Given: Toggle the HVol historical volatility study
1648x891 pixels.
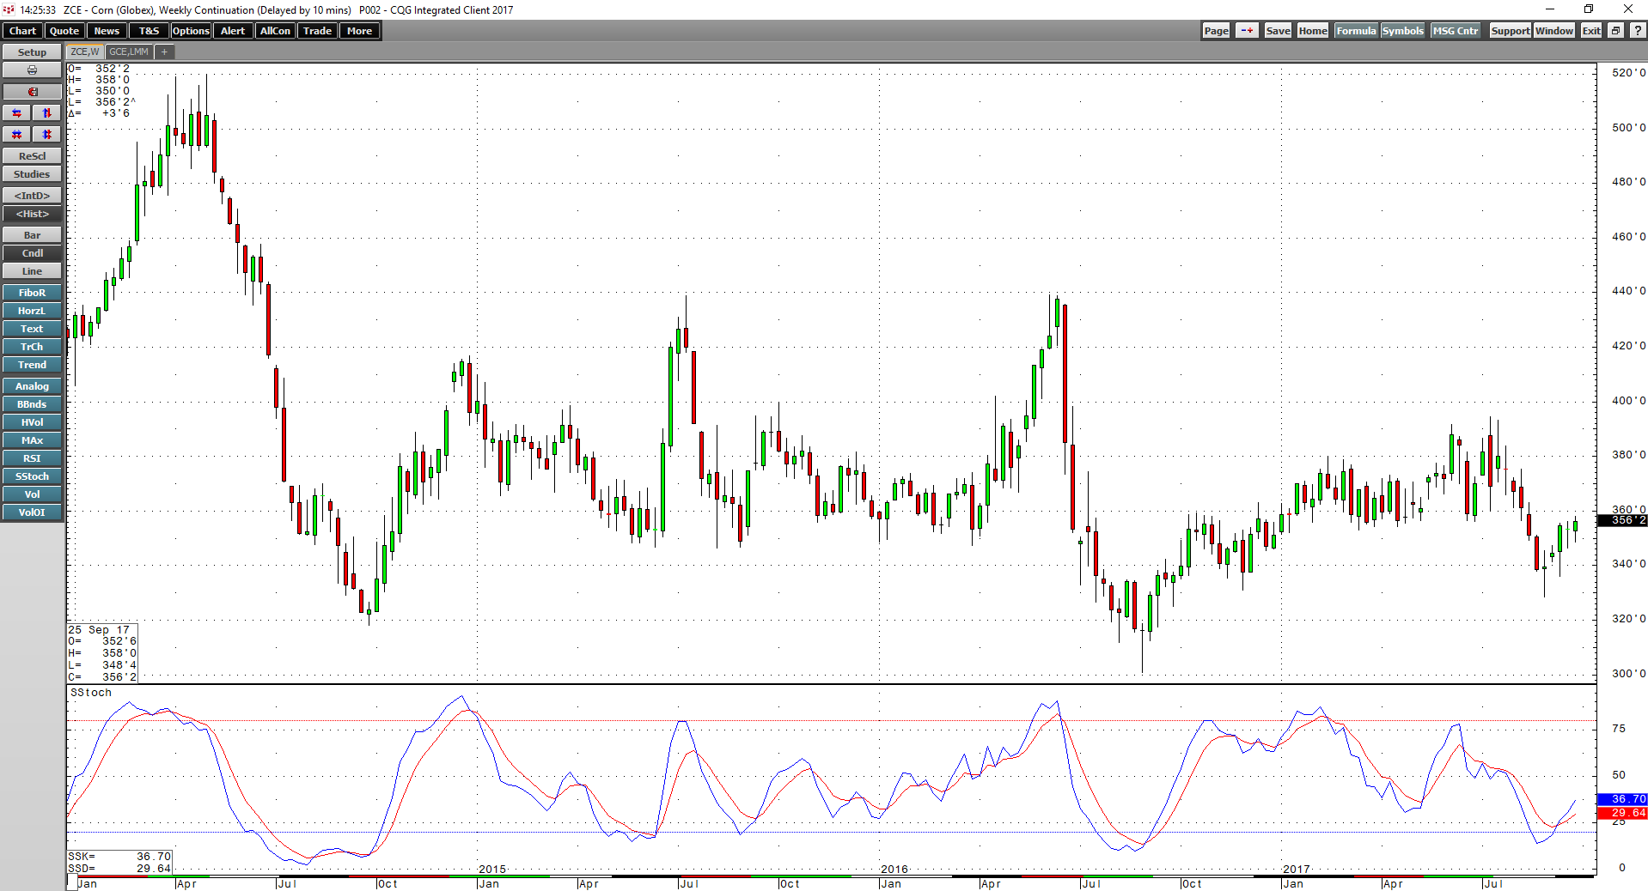Looking at the screenshot, I should click(x=32, y=422).
